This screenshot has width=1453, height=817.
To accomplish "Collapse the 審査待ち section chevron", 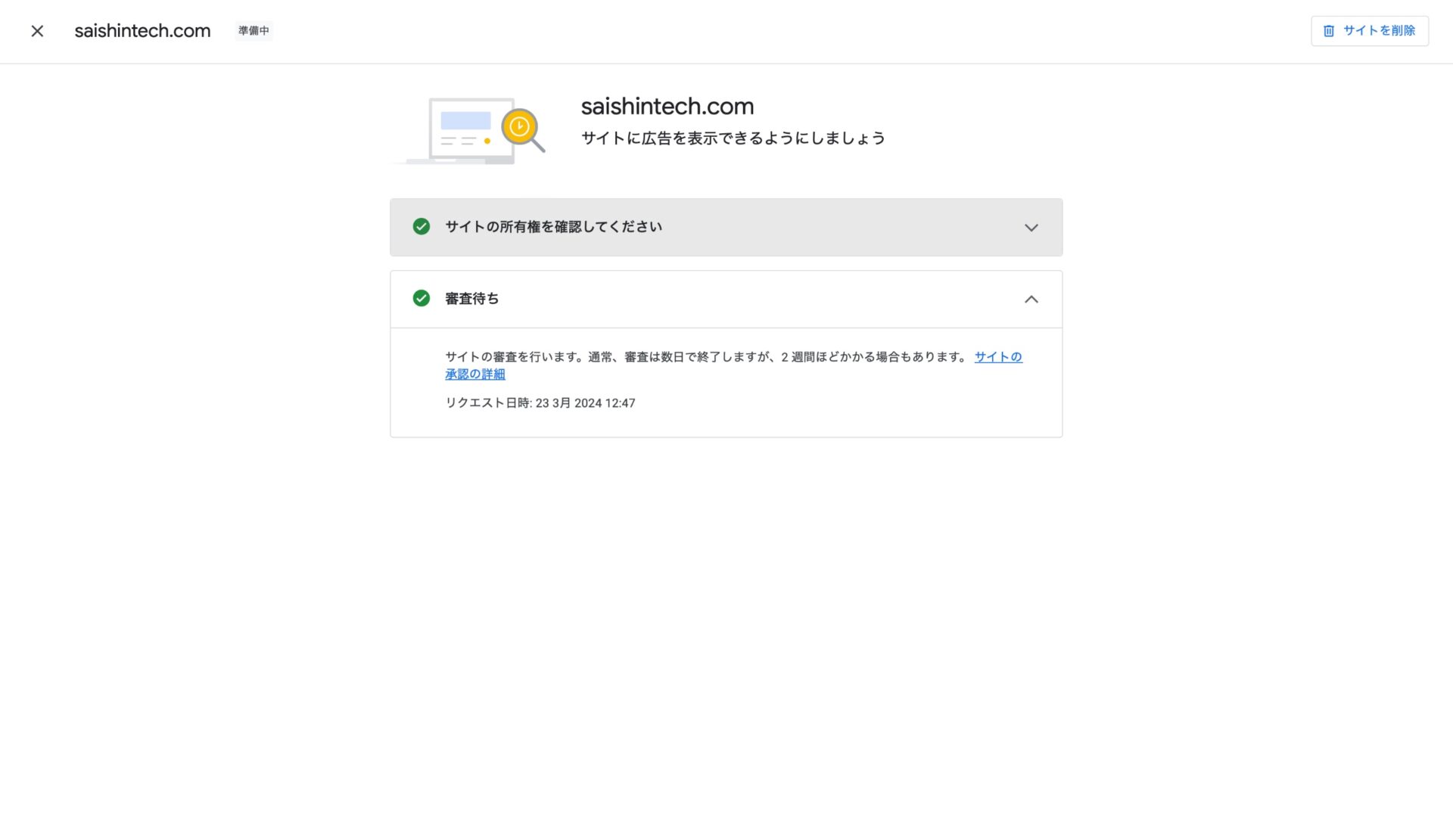I will click(x=1031, y=300).
